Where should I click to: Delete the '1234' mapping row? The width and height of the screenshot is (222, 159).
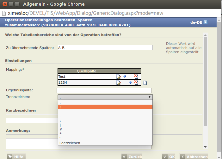pos(136,83)
